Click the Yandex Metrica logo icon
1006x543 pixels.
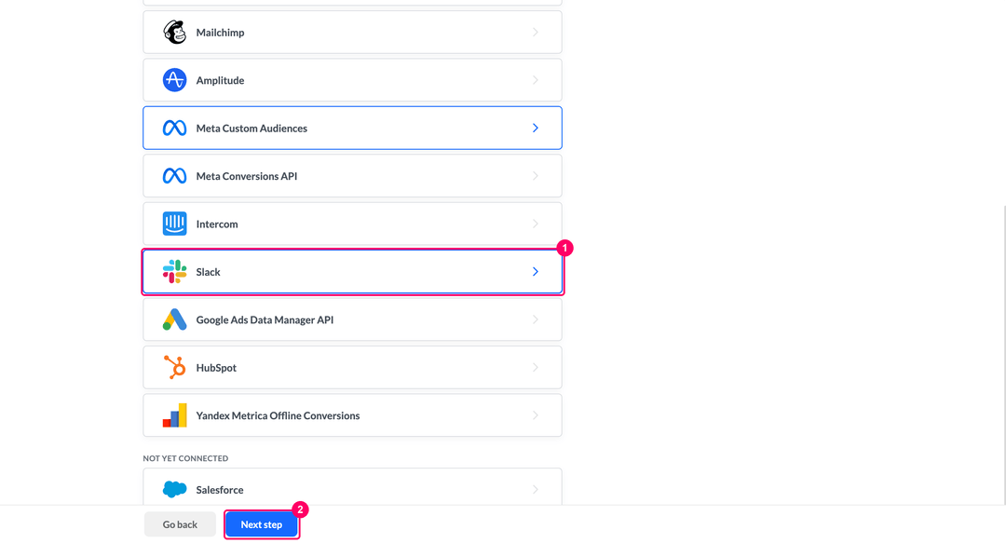174,415
